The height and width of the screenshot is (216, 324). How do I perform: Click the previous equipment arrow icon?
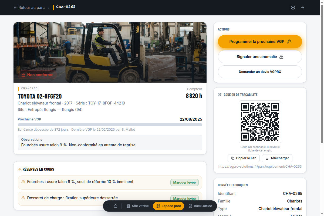(293, 8)
